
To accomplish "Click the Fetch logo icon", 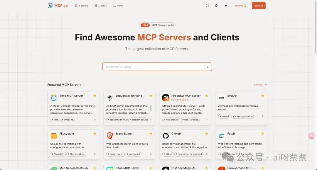I will tap(222, 136).
